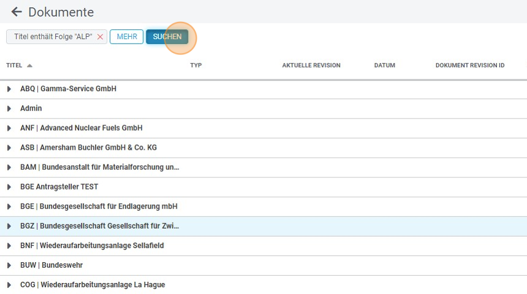Select 'BGE Antragsteller TEST' title
This screenshot has height=294, width=527.
click(59, 186)
